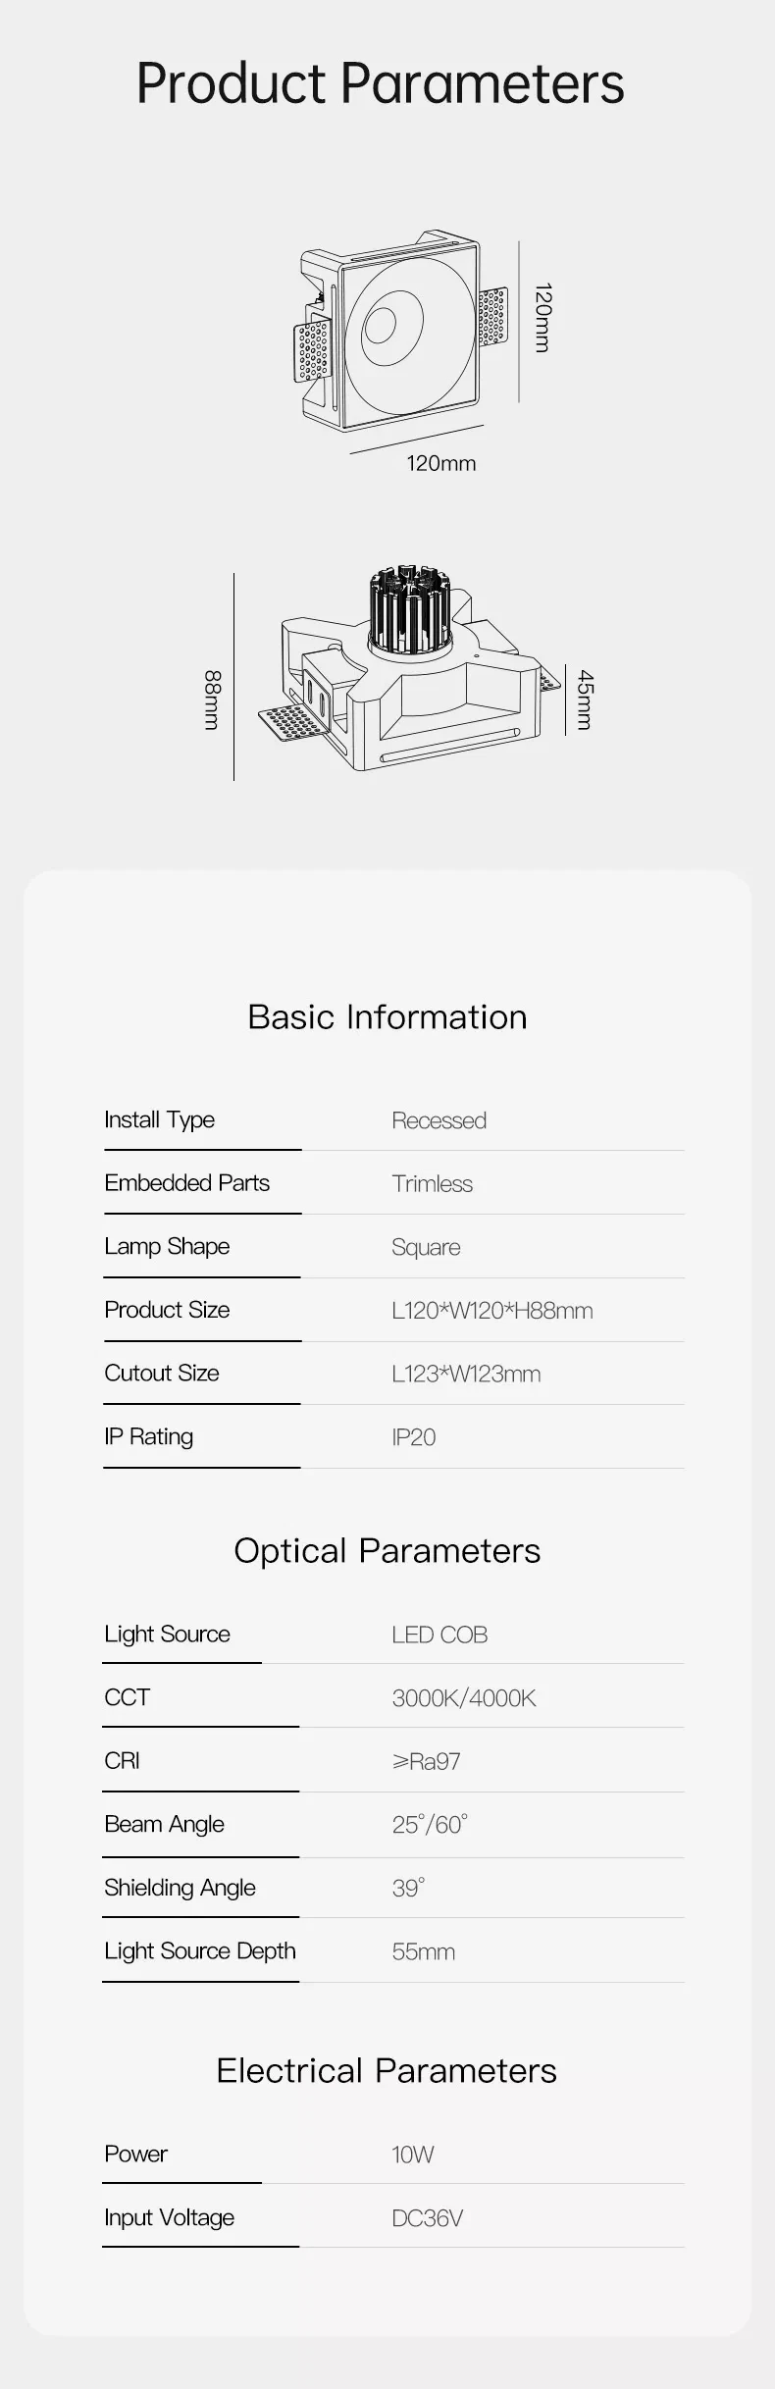Click the Basic Information section heading
The height and width of the screenshot is (2389, 775).
point(387,1016)
